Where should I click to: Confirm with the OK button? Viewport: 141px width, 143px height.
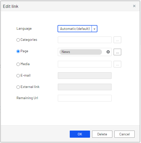point(80,134)
